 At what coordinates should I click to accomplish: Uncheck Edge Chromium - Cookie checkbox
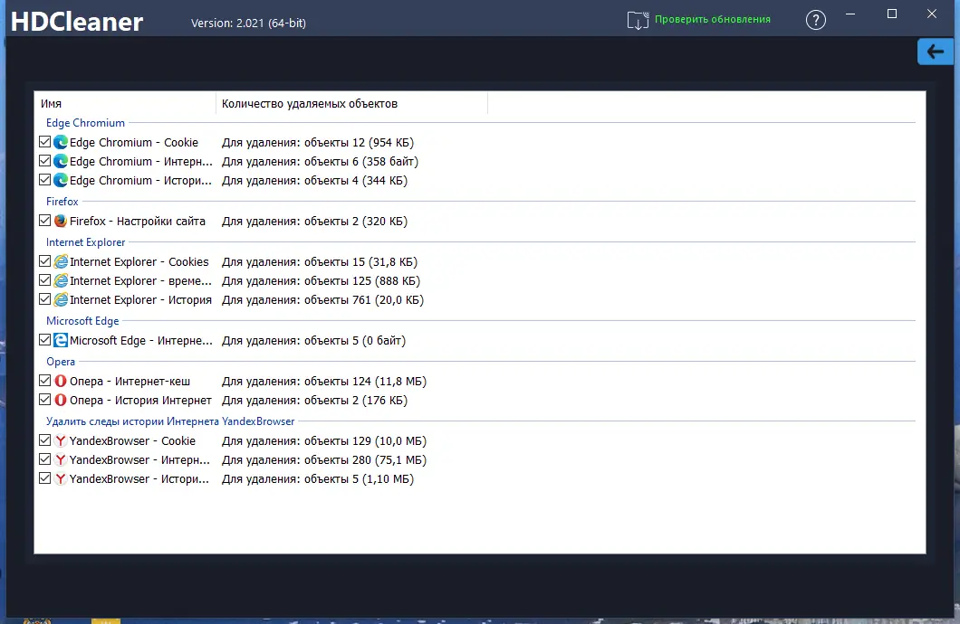coord(44,142)
